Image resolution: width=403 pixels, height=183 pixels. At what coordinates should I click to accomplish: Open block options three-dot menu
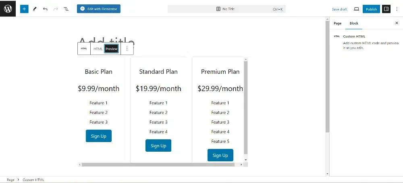(127, 49)
